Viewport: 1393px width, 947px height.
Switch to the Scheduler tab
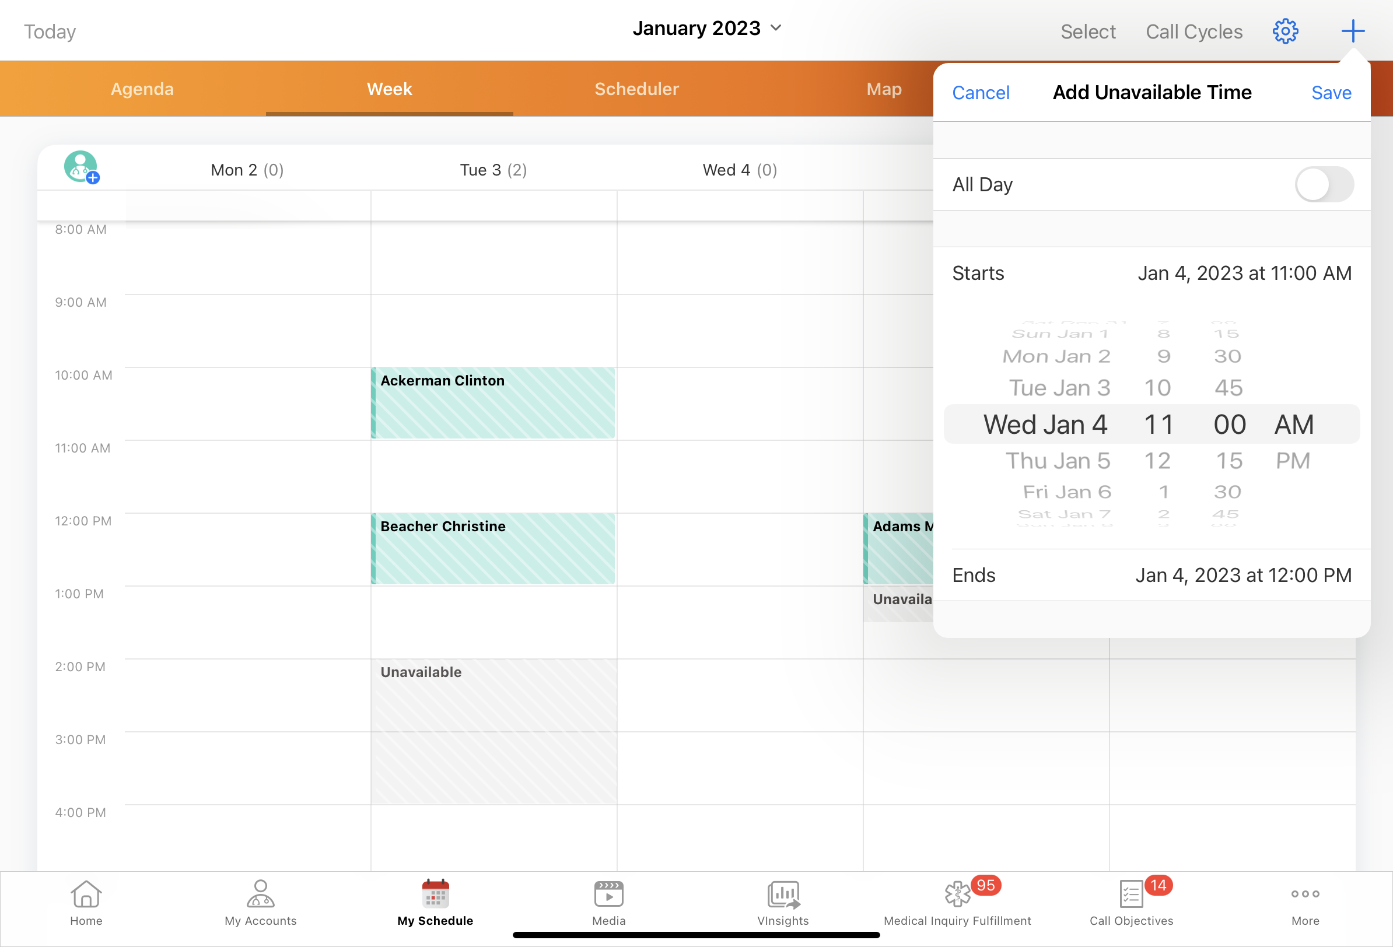click(x=636, y=89)
